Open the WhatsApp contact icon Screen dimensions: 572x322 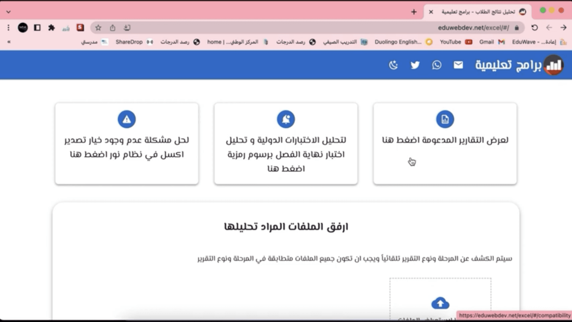437,65
